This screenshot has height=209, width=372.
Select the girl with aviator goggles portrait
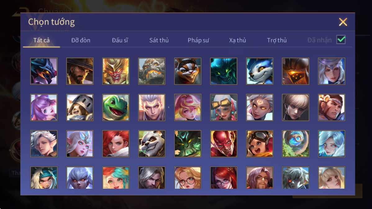click(260, 144)
